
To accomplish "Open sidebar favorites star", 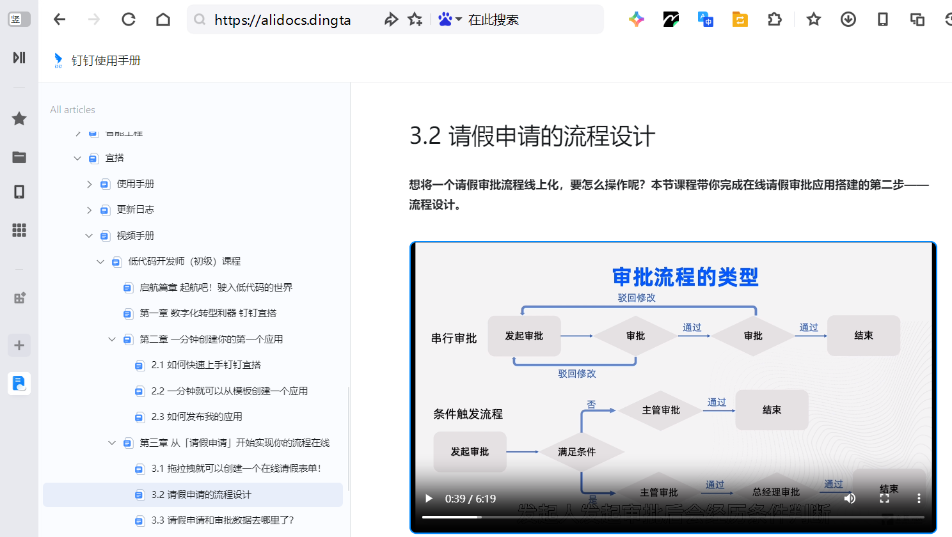I will (x=19, y=118).
